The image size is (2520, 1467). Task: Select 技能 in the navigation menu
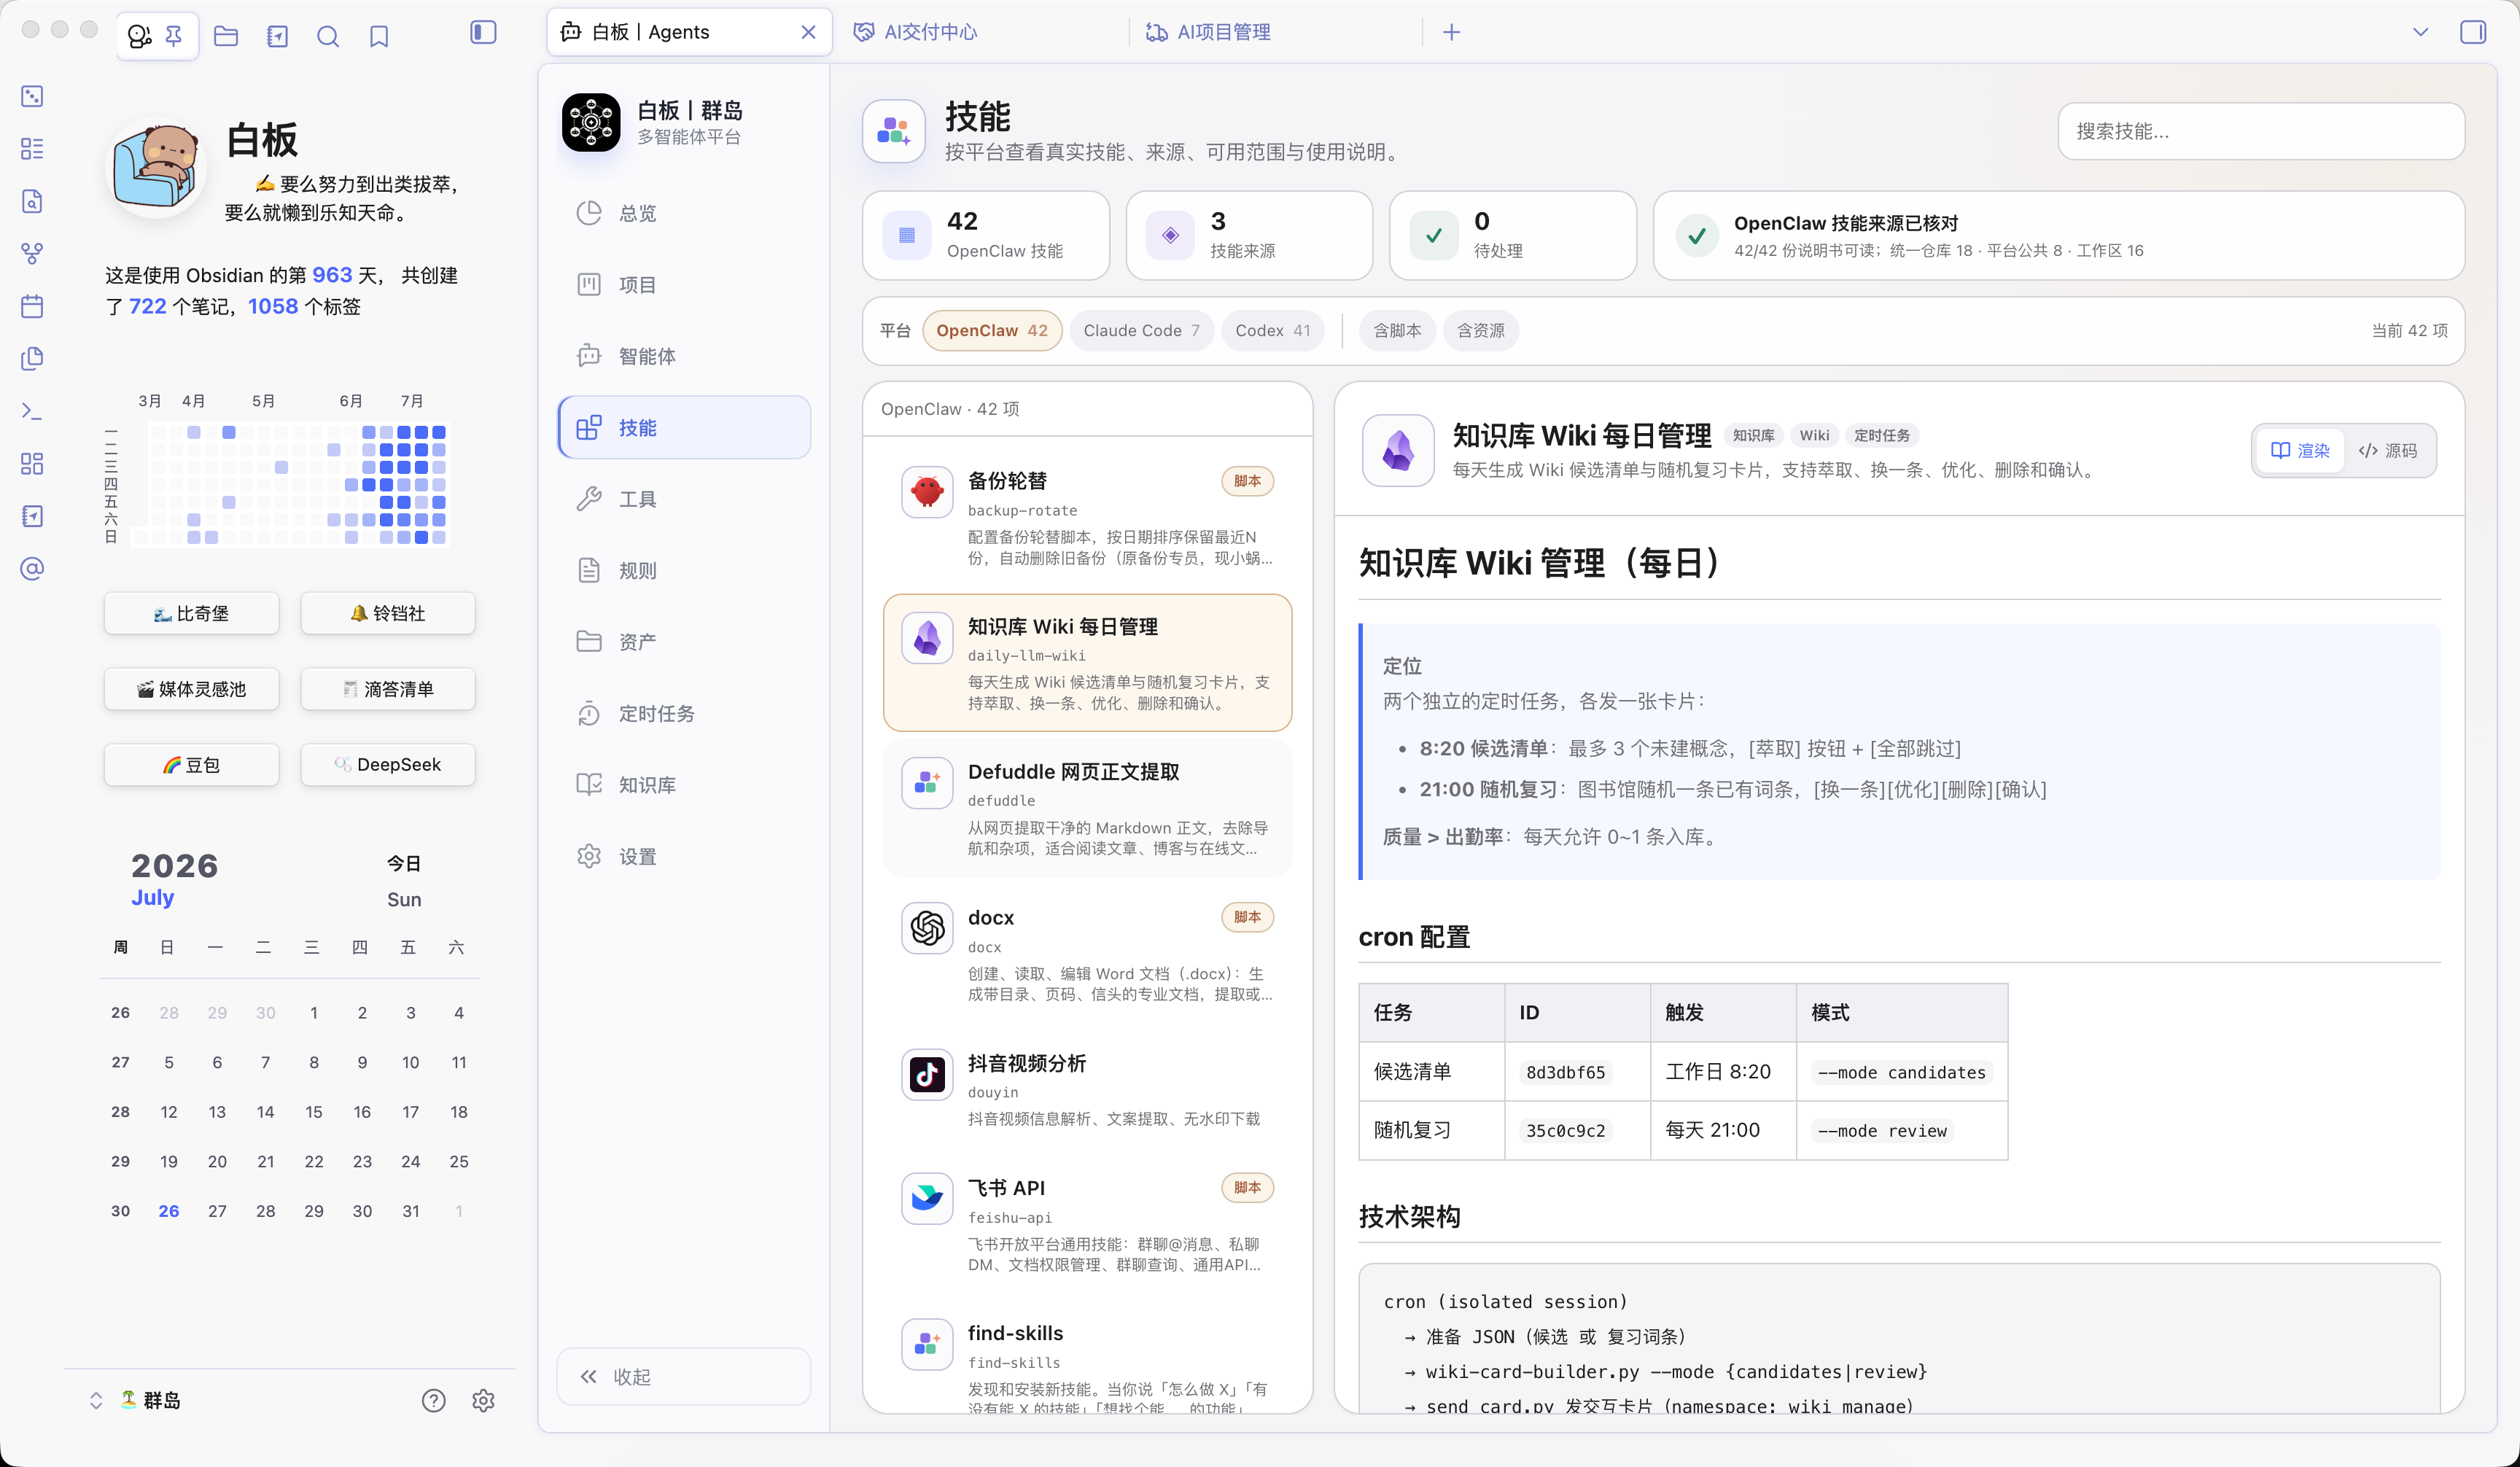click(684, 427)
